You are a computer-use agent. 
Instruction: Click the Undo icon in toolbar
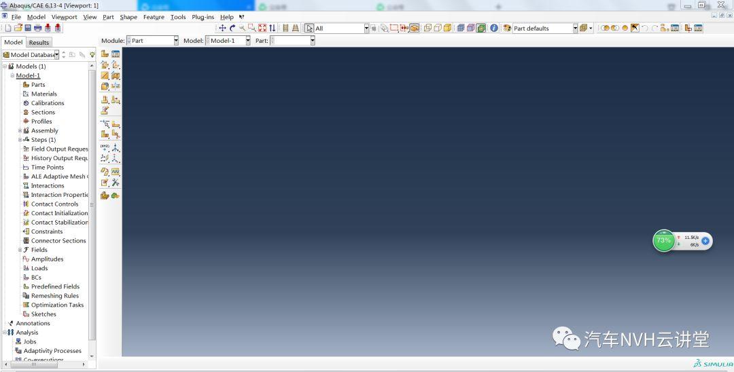[644, 28]
